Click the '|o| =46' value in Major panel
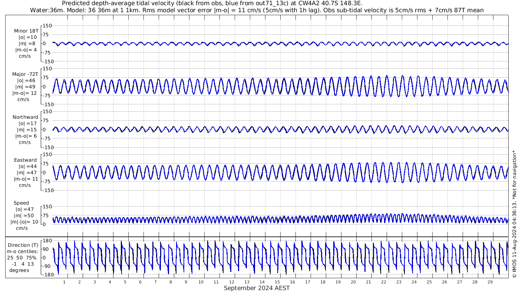Screen dimensions: 519x296 pyautogui.click(x=26, y=80)
